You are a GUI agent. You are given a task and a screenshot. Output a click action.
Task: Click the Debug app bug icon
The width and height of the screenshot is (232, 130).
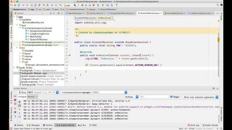coord(82,5)
